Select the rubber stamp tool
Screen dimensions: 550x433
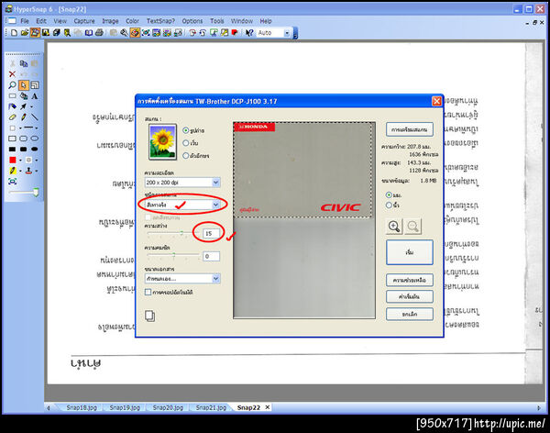tap(28, 171)
